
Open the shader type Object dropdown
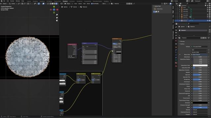tap(68, 4)
